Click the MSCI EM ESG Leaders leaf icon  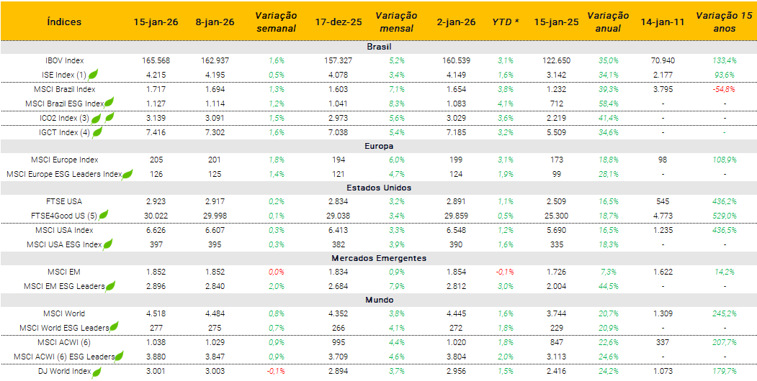(x=111, y=286)
